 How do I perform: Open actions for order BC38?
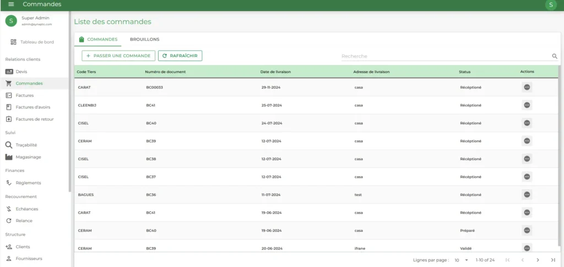coord(527,159)
